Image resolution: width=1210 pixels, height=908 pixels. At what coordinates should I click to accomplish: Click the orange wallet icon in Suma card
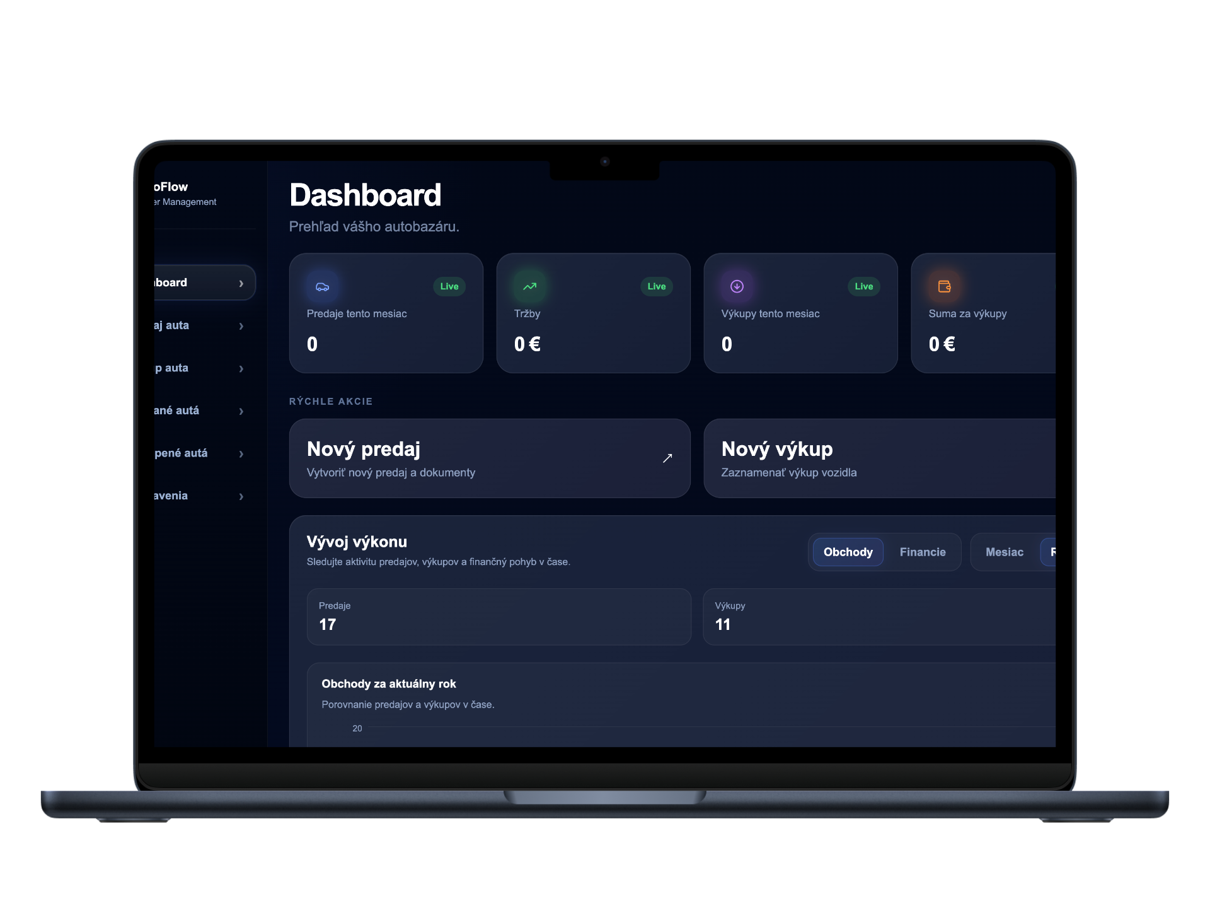[x=944, y=287]
